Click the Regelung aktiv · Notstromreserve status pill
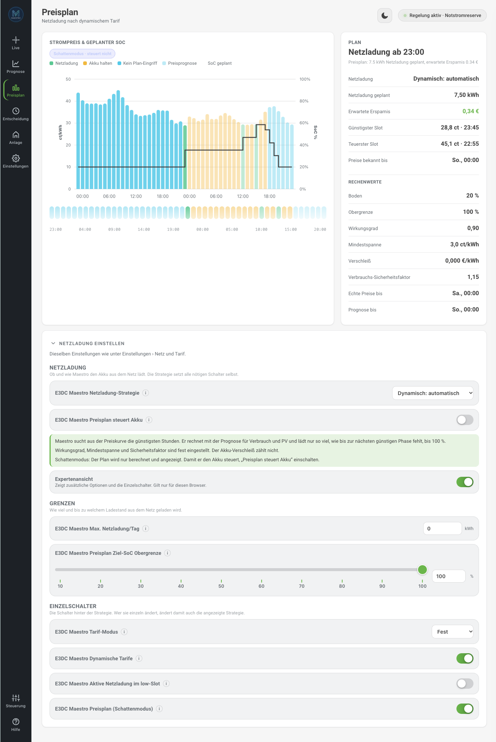The height and width of the screenshot is (742, 496). click(442, 16)
